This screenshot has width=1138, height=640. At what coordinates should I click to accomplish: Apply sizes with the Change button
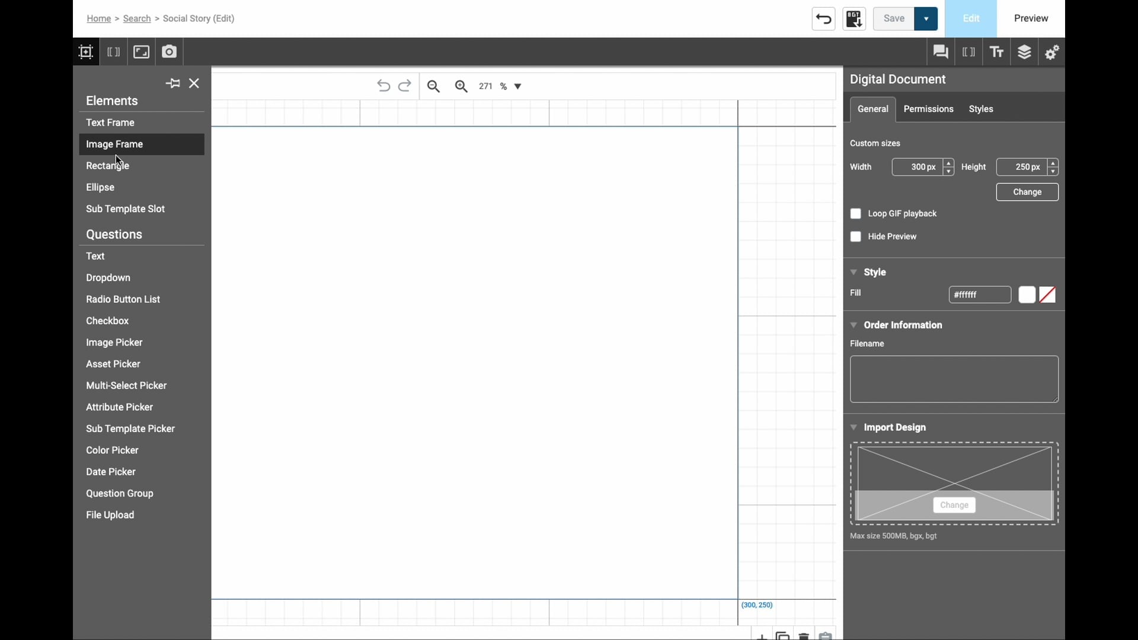click(x=1028, y=193)
